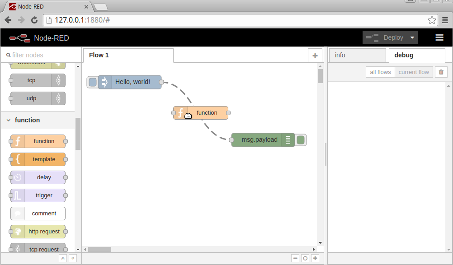Select the trigger node in the palette
This screenshot has height=265, width=453.
38,195
